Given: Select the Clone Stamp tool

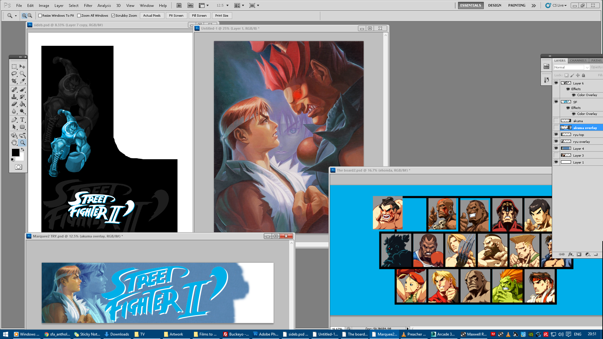Looking at the screenshot, I should click(x=14, y=97).
